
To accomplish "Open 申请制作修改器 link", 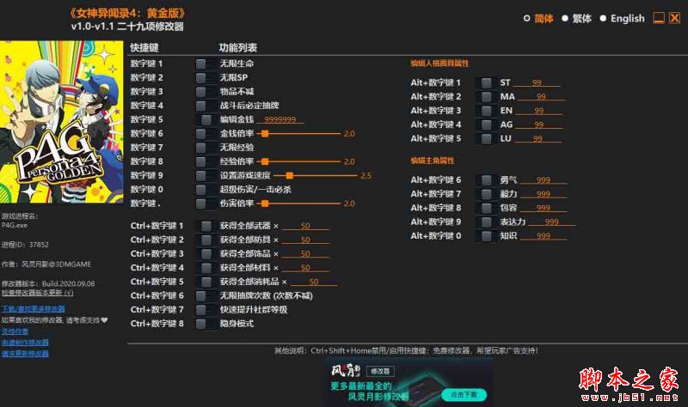I will pyautogui.click(x=25, y=343).
